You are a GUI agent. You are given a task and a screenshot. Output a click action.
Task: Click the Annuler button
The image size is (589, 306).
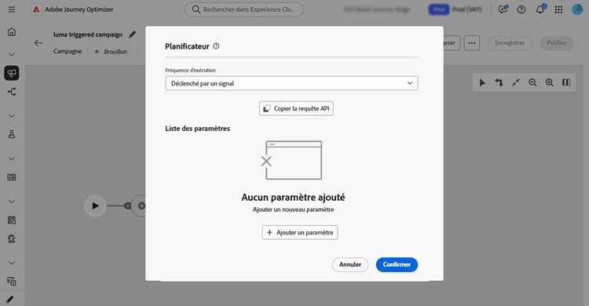(x=350, y=264)
